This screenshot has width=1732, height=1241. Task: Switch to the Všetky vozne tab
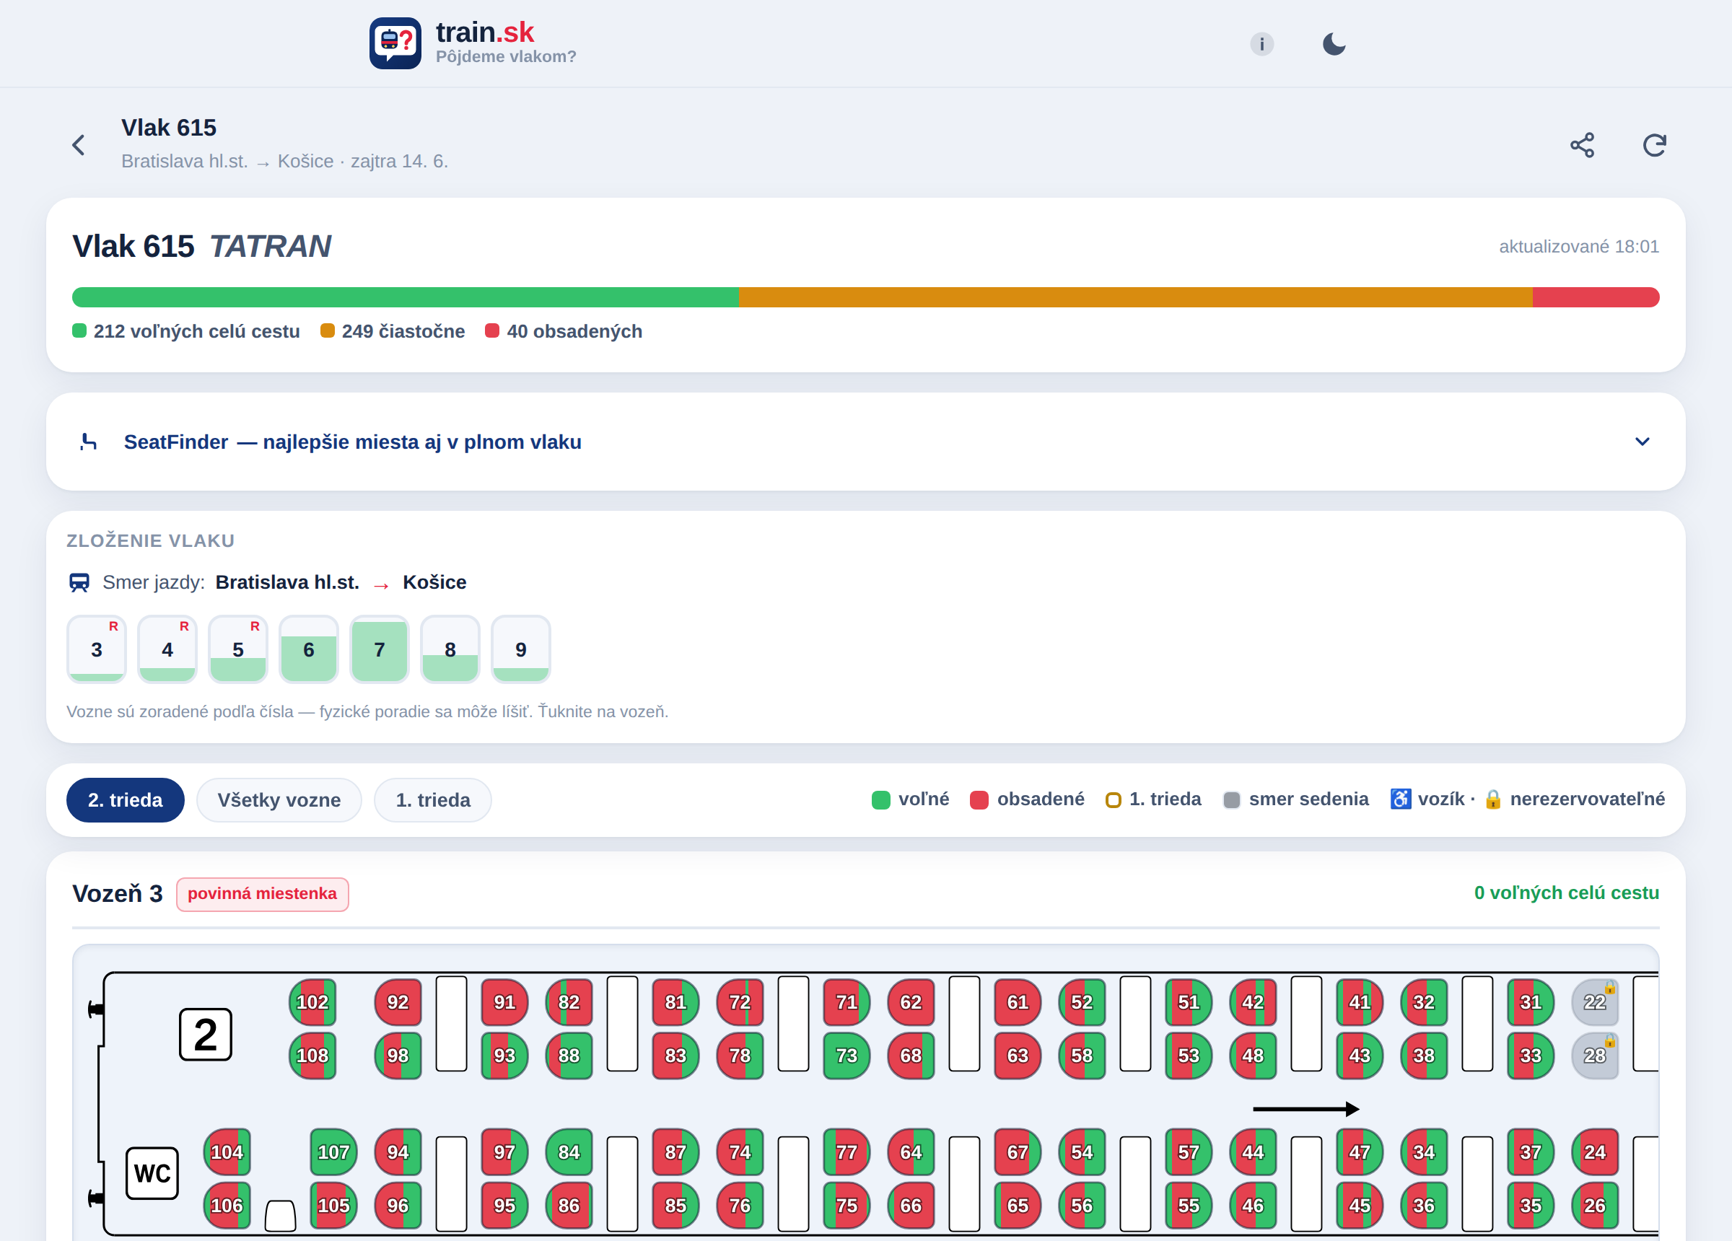(x=279, y=799)
